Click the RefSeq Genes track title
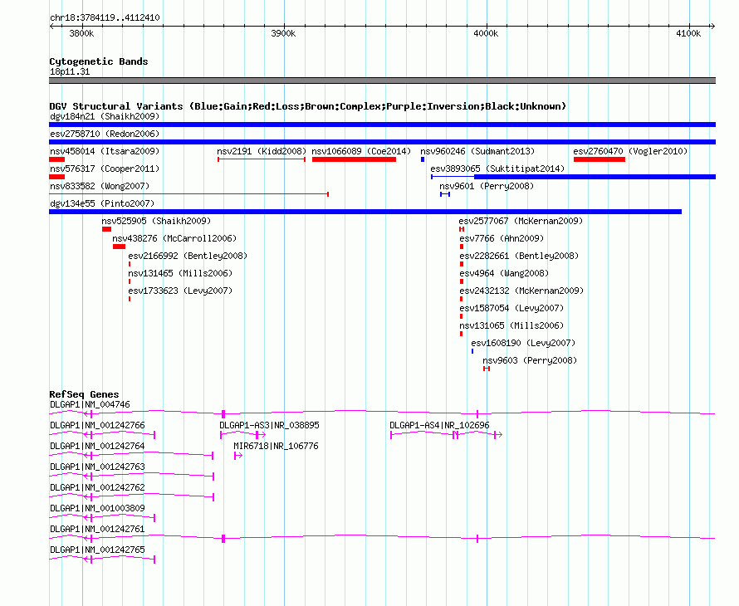The width and height of the screenshot is (739, 606). click(84, 394)
